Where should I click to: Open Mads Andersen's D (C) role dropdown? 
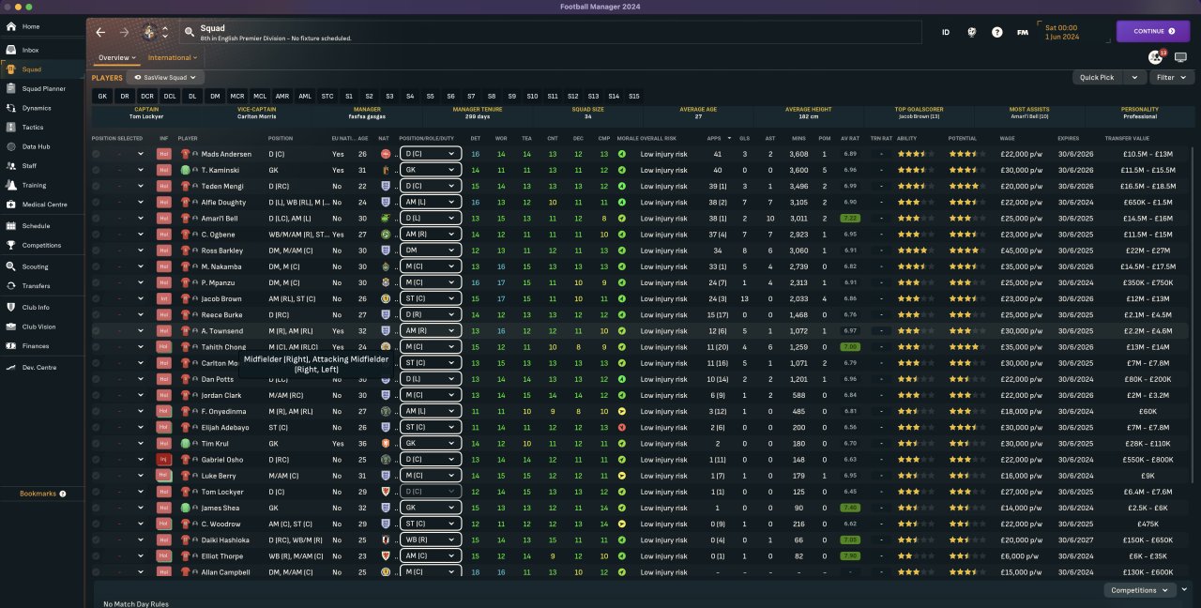click(431, 154)
